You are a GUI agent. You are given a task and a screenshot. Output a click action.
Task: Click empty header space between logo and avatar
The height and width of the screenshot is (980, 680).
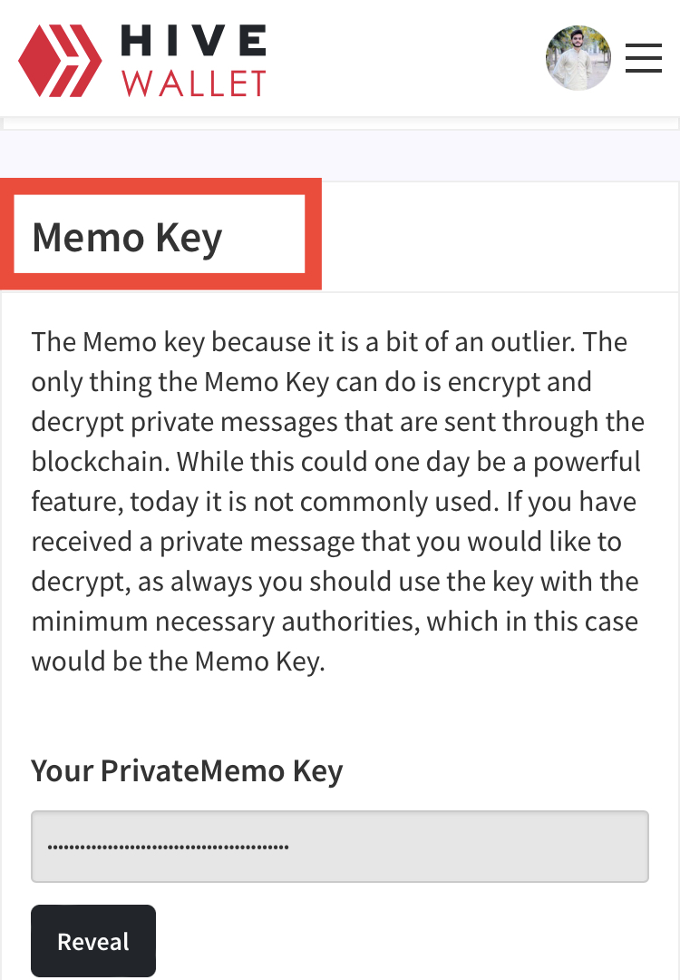pyautogui.click(x=406, y=58)
